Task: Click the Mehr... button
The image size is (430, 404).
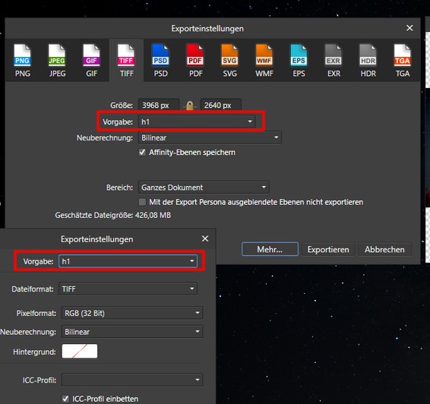Action: [x=270, y=249]
